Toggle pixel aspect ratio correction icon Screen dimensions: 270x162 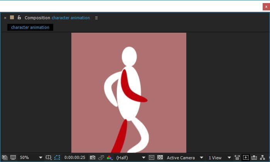237,157
